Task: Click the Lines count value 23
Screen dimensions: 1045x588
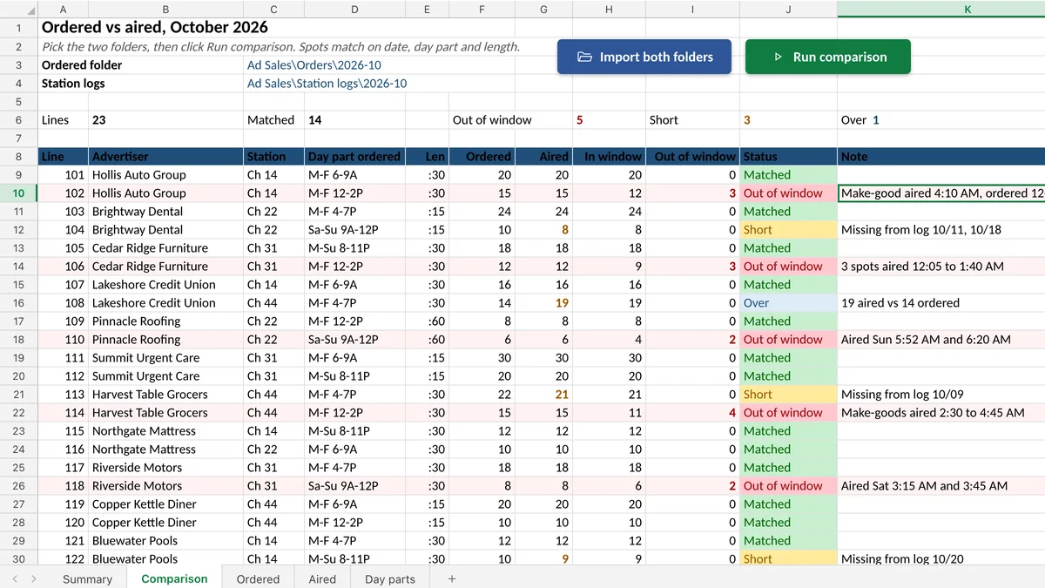Action: point(99,120)
